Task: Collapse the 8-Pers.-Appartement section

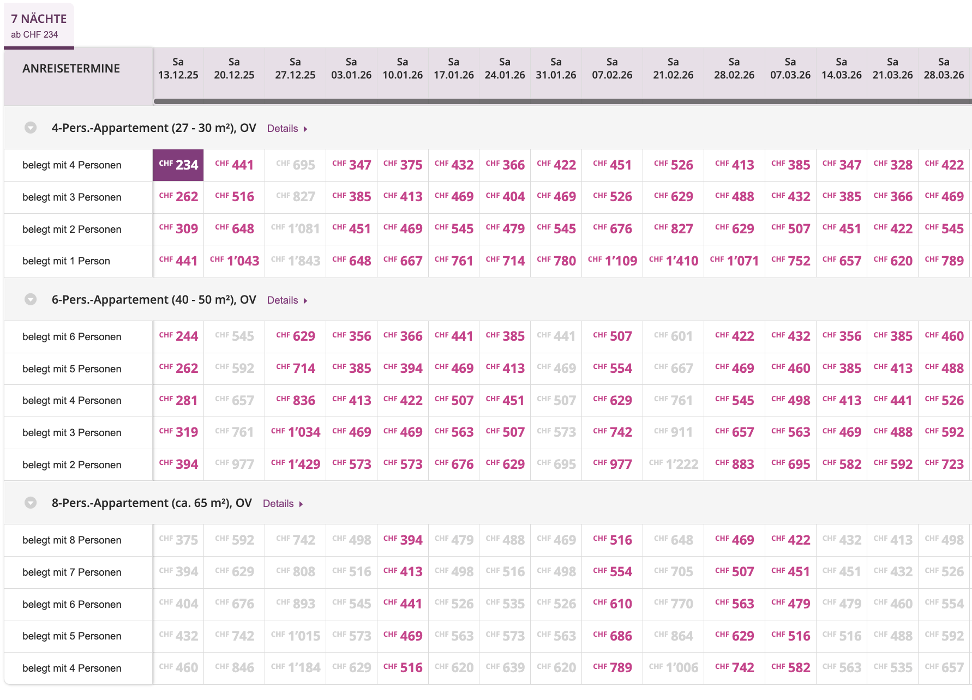Action: tap(31, 503)
